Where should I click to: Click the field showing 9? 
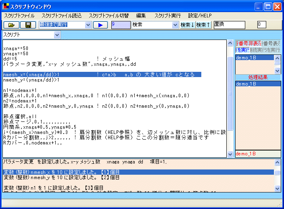pos(121,25)
